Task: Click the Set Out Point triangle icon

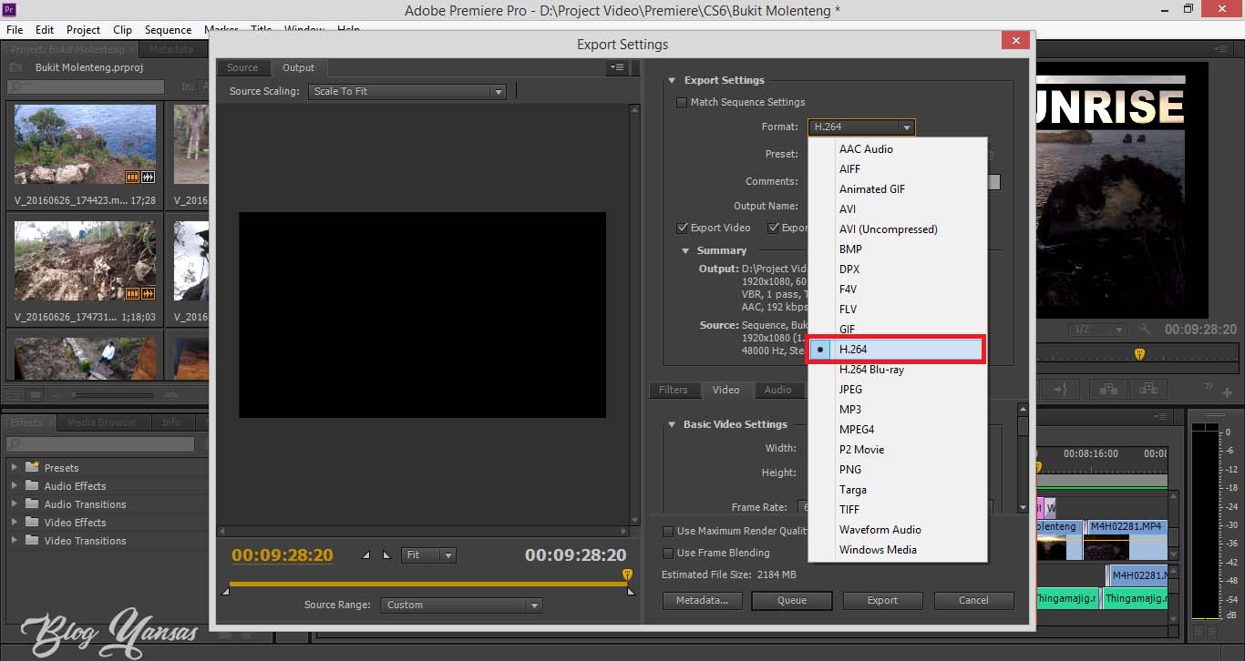Action: pos(386,554)
